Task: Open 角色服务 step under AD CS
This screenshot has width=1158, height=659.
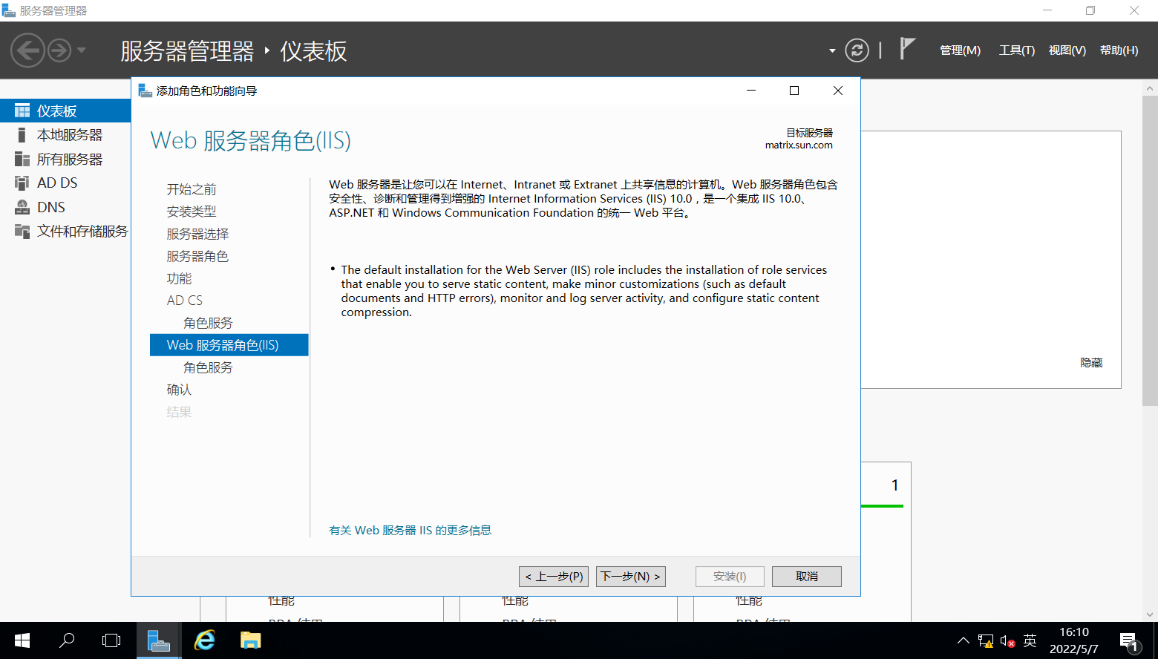Action: pyautogui.click(x=208, y=323)
